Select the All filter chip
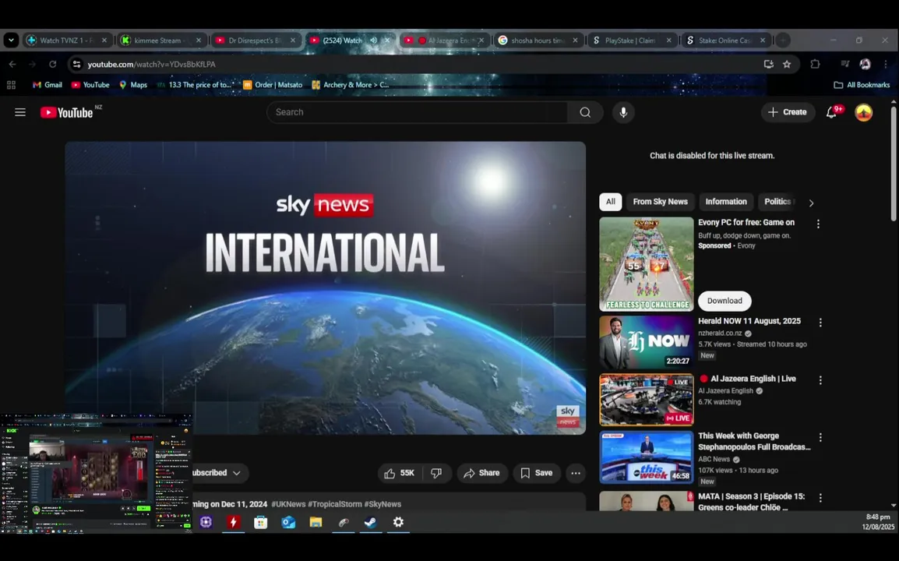 click(611, 202)
